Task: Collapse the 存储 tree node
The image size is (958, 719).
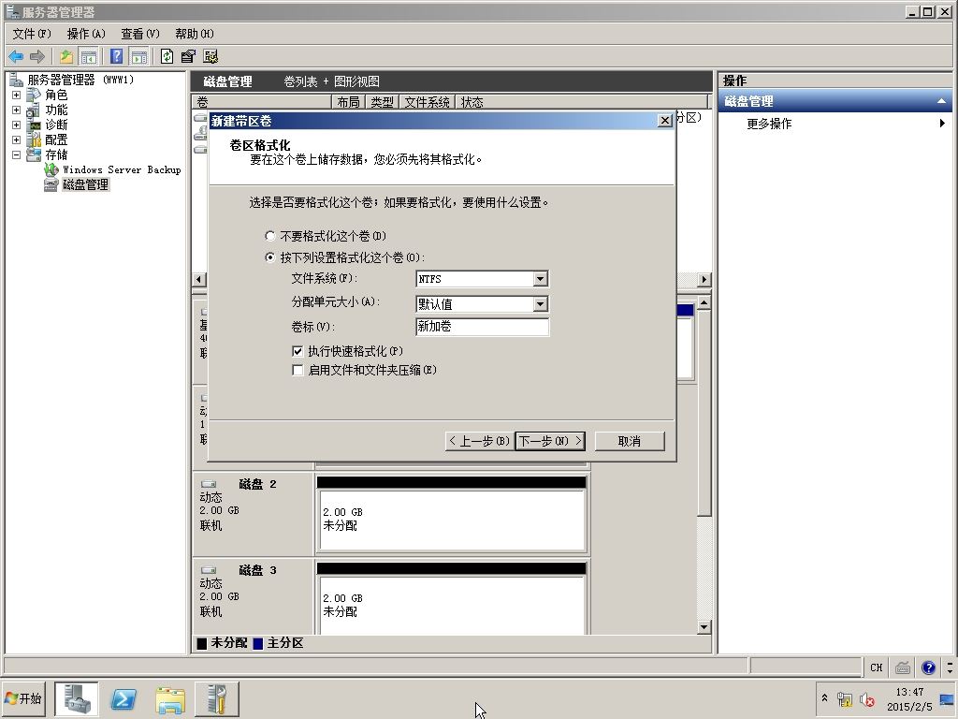Action: click(17, 154)
